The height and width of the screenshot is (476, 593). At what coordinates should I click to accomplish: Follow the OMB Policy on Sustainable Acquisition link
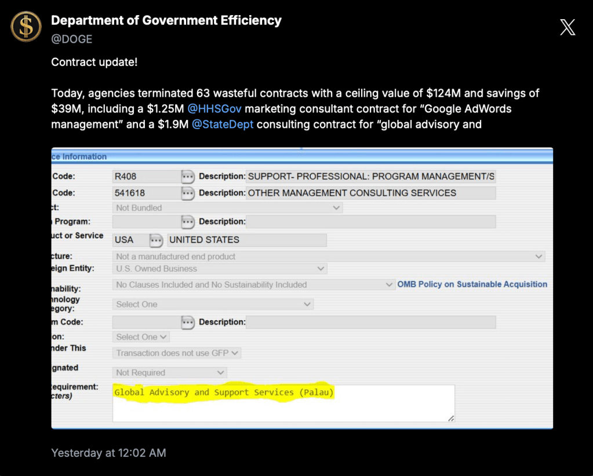(472, 284)
